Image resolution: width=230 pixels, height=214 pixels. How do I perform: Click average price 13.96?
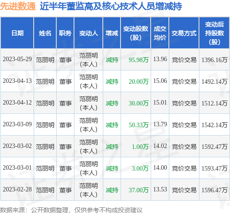click(x=160, y=59)
